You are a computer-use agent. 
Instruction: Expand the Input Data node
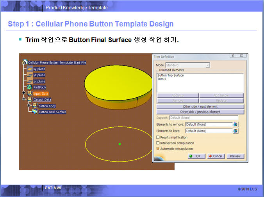24,93
